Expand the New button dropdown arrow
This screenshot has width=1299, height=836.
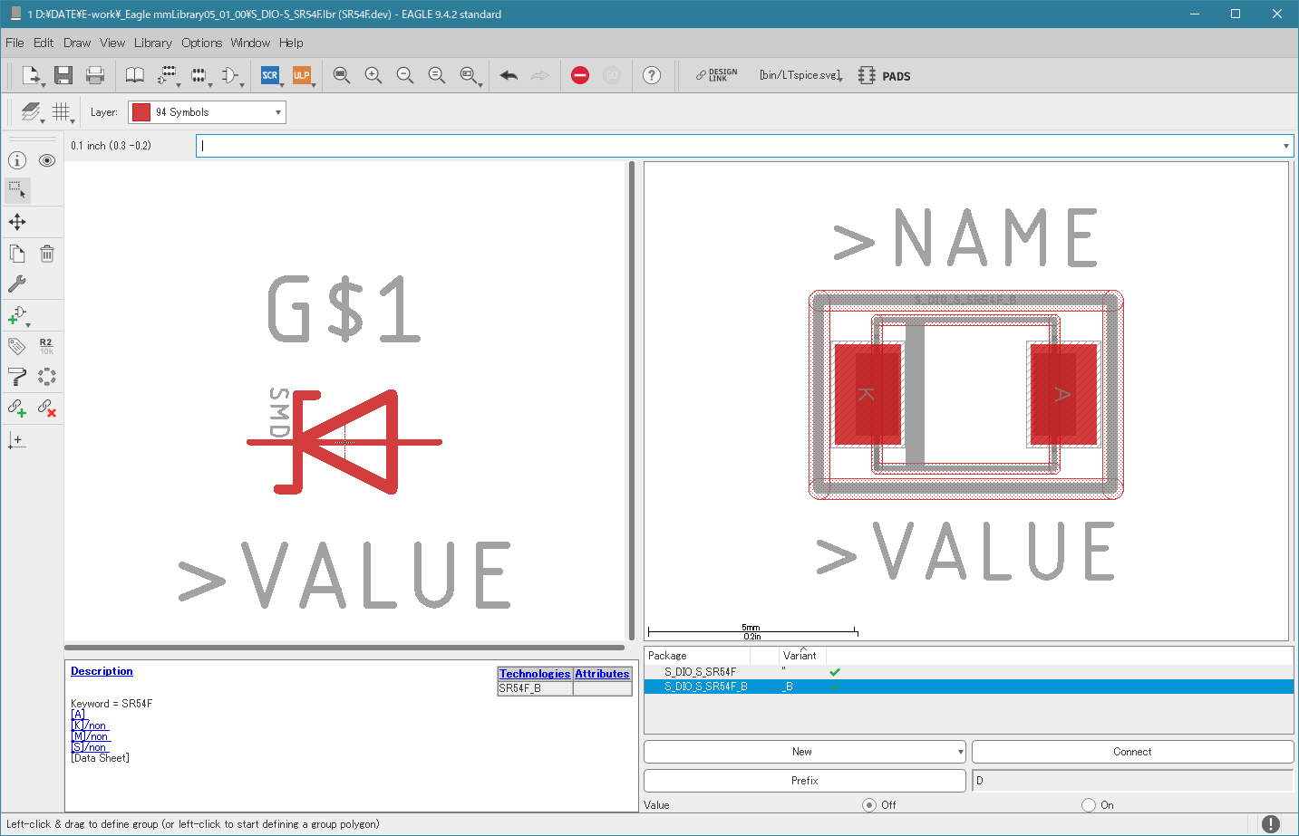pyautogui.click(x=960, y=752)
